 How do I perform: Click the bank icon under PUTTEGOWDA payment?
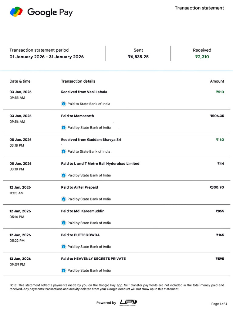coord(63,247)
